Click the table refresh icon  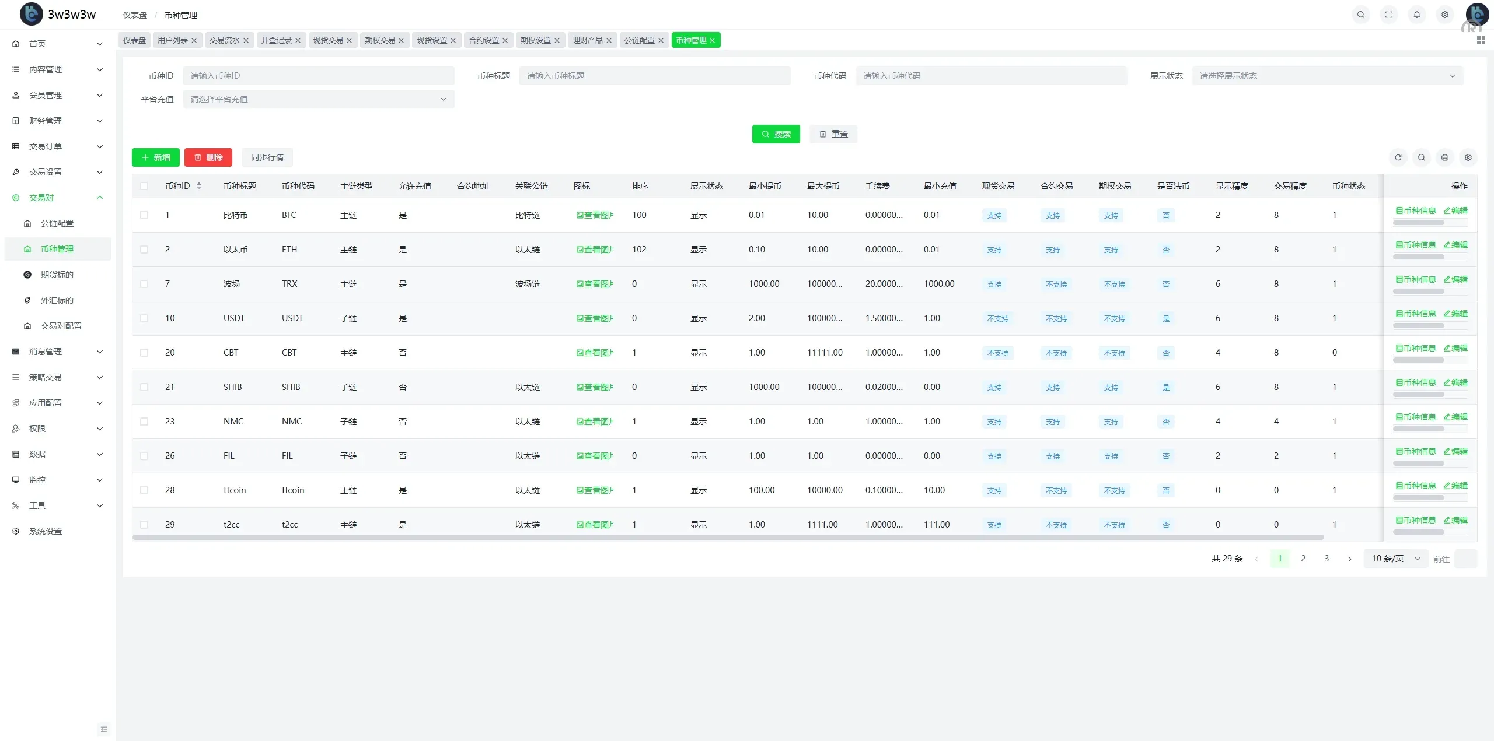click(x=1398, y=157)
